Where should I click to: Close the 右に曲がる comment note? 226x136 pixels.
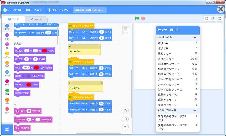99,47
